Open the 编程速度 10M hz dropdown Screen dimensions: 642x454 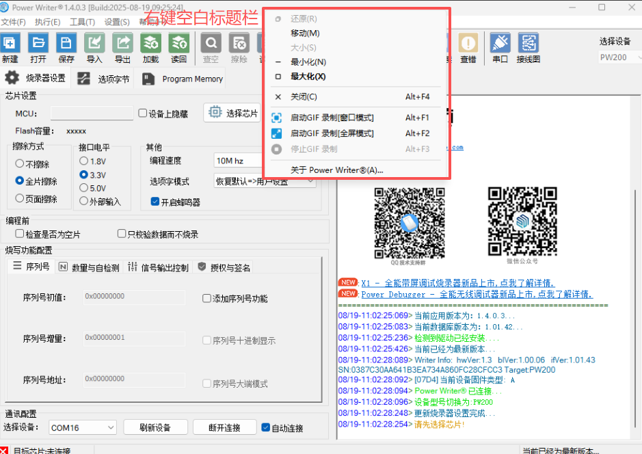(239, 161)
